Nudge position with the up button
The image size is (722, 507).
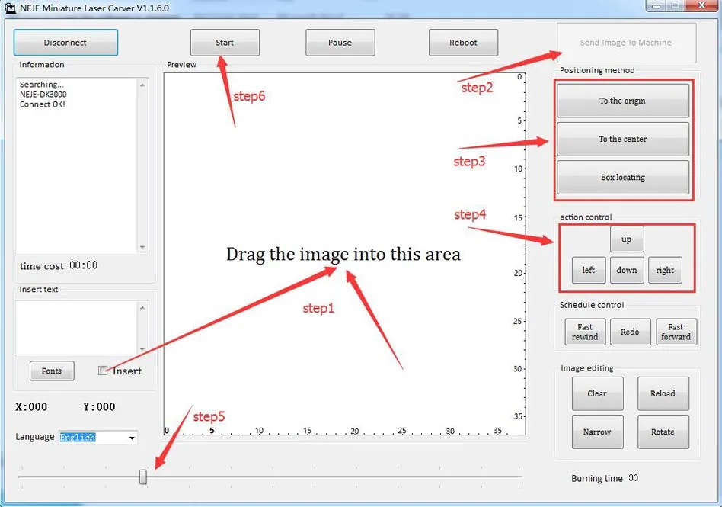[627, 239]
